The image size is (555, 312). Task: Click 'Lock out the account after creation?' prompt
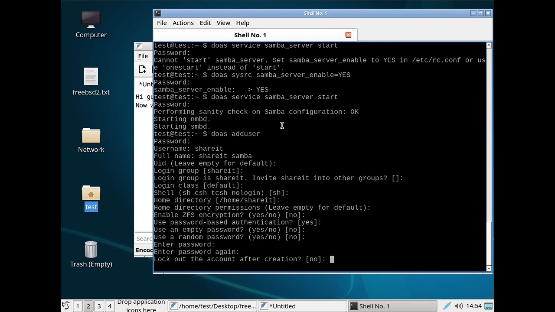point(239,259)
